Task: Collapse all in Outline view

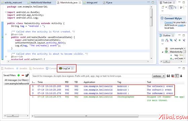Action: coord(162,40)
